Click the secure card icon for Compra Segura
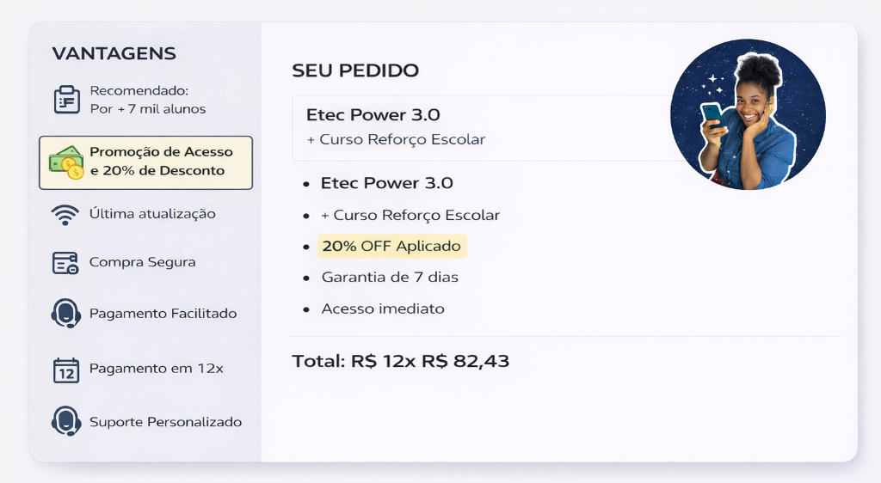This screenshot has height=483, width=881. coord(65,263)
